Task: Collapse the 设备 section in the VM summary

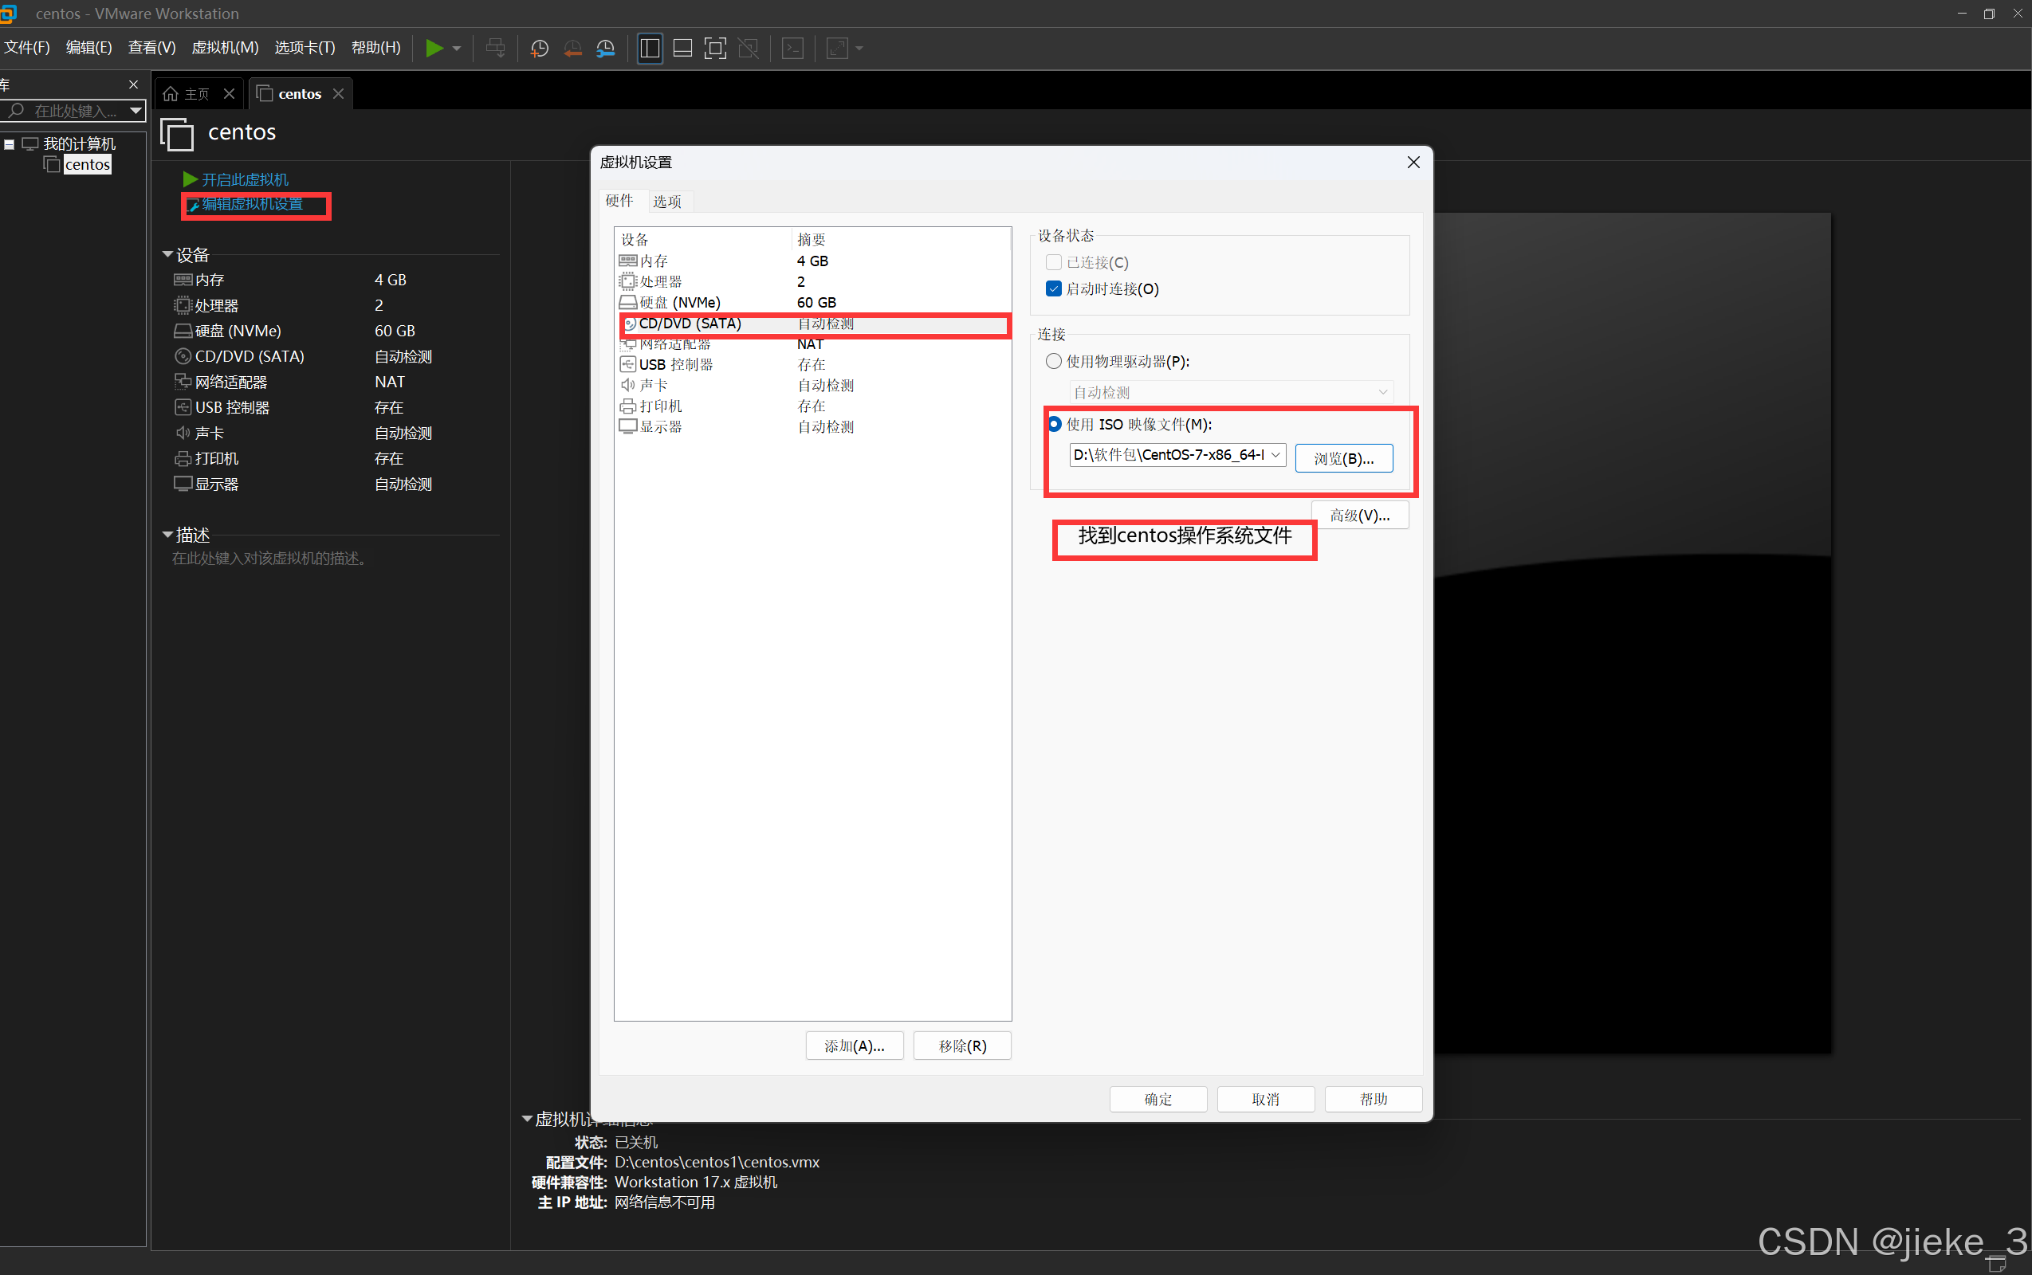Action: click(168, 254)
